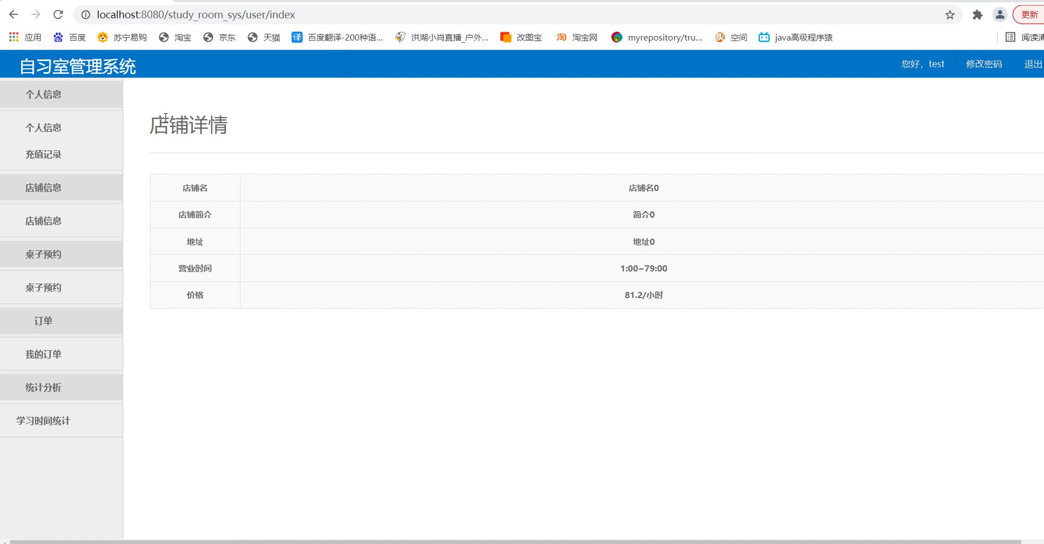Image resolution: width=1044 pixels, height=544 pixels.
Task: Open the 空间 bookmark
Action: click(731, 37)
